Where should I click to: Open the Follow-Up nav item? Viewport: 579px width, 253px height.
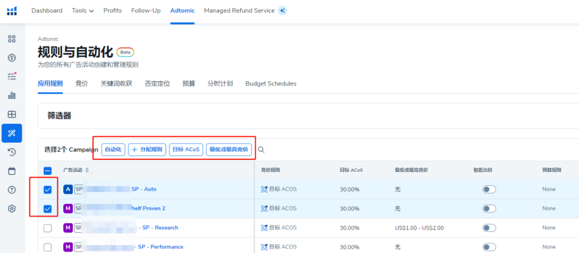[x=146, y=11]
